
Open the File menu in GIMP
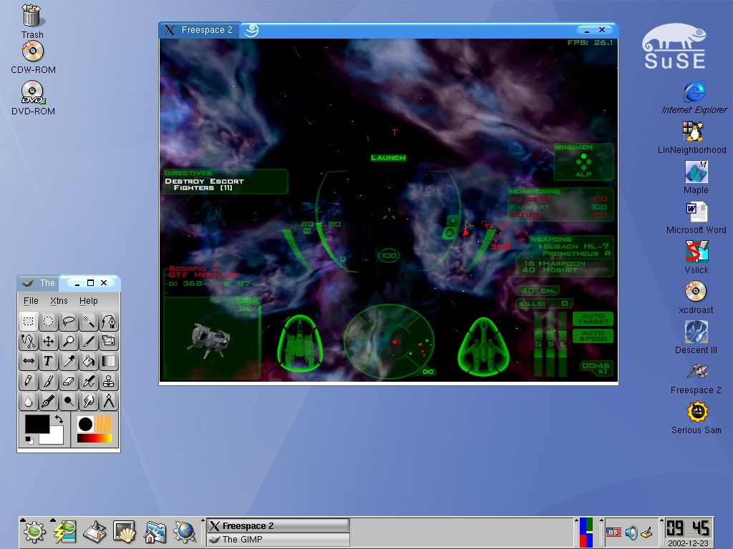click(x=31, y=301)
